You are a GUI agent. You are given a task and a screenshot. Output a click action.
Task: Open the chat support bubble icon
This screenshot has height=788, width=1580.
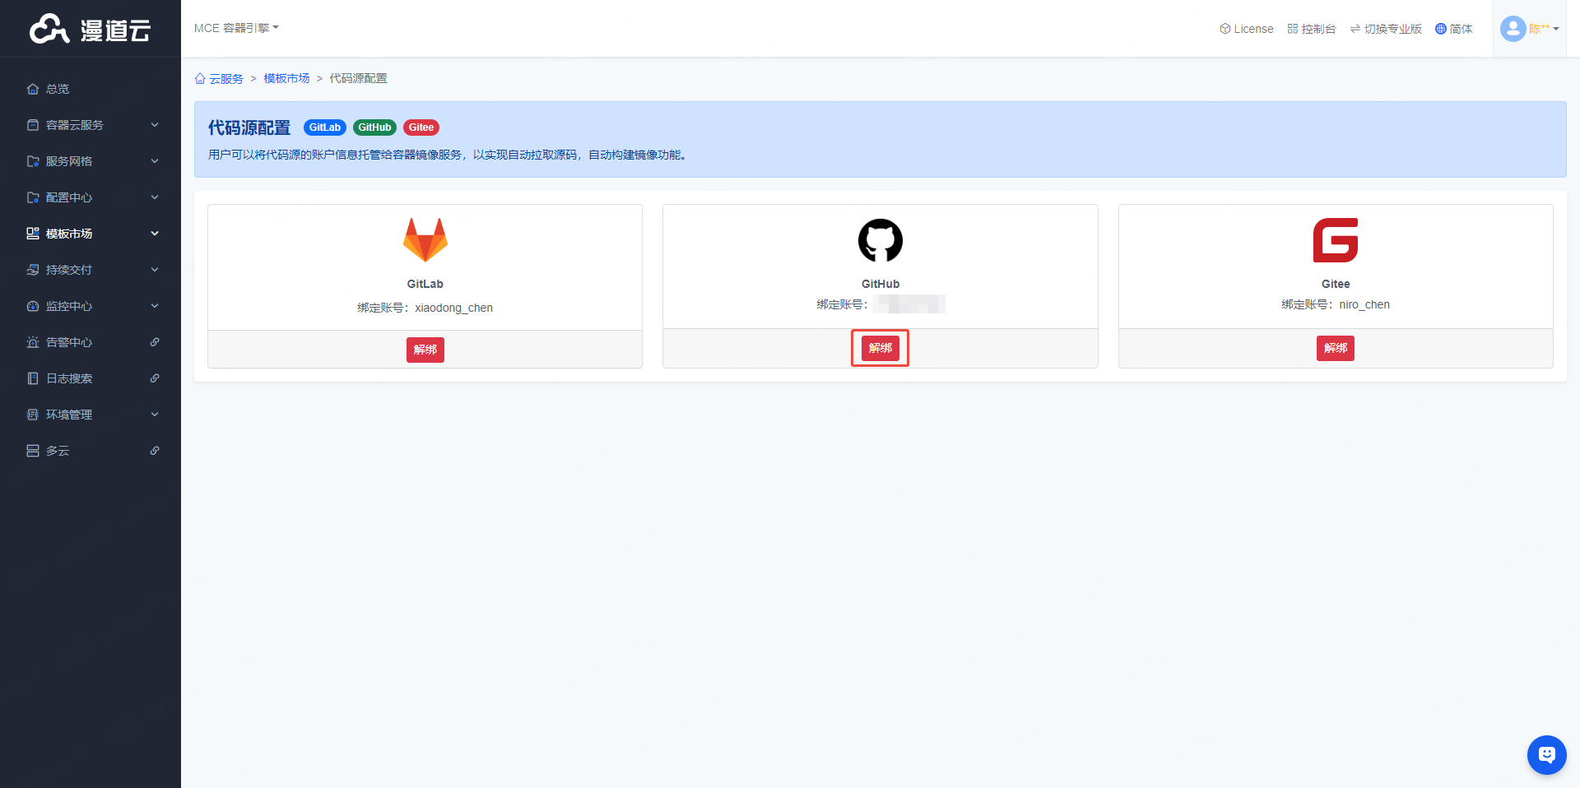1546,754
